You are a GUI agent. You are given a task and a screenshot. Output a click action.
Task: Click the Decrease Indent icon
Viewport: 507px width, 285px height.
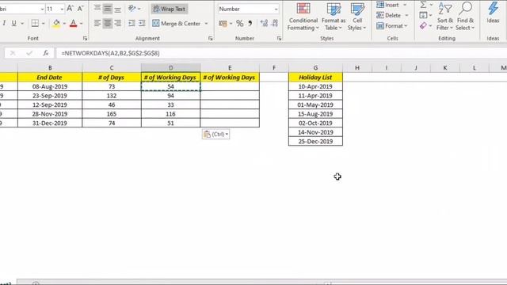click(132, 23)
